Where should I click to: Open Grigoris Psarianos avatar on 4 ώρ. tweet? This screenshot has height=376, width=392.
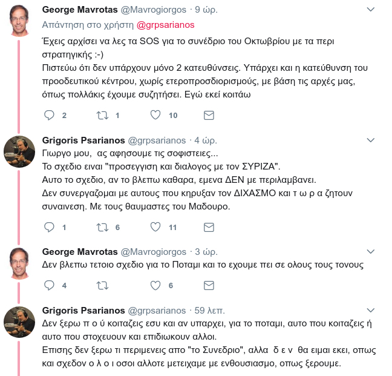[x=19, y=151]
